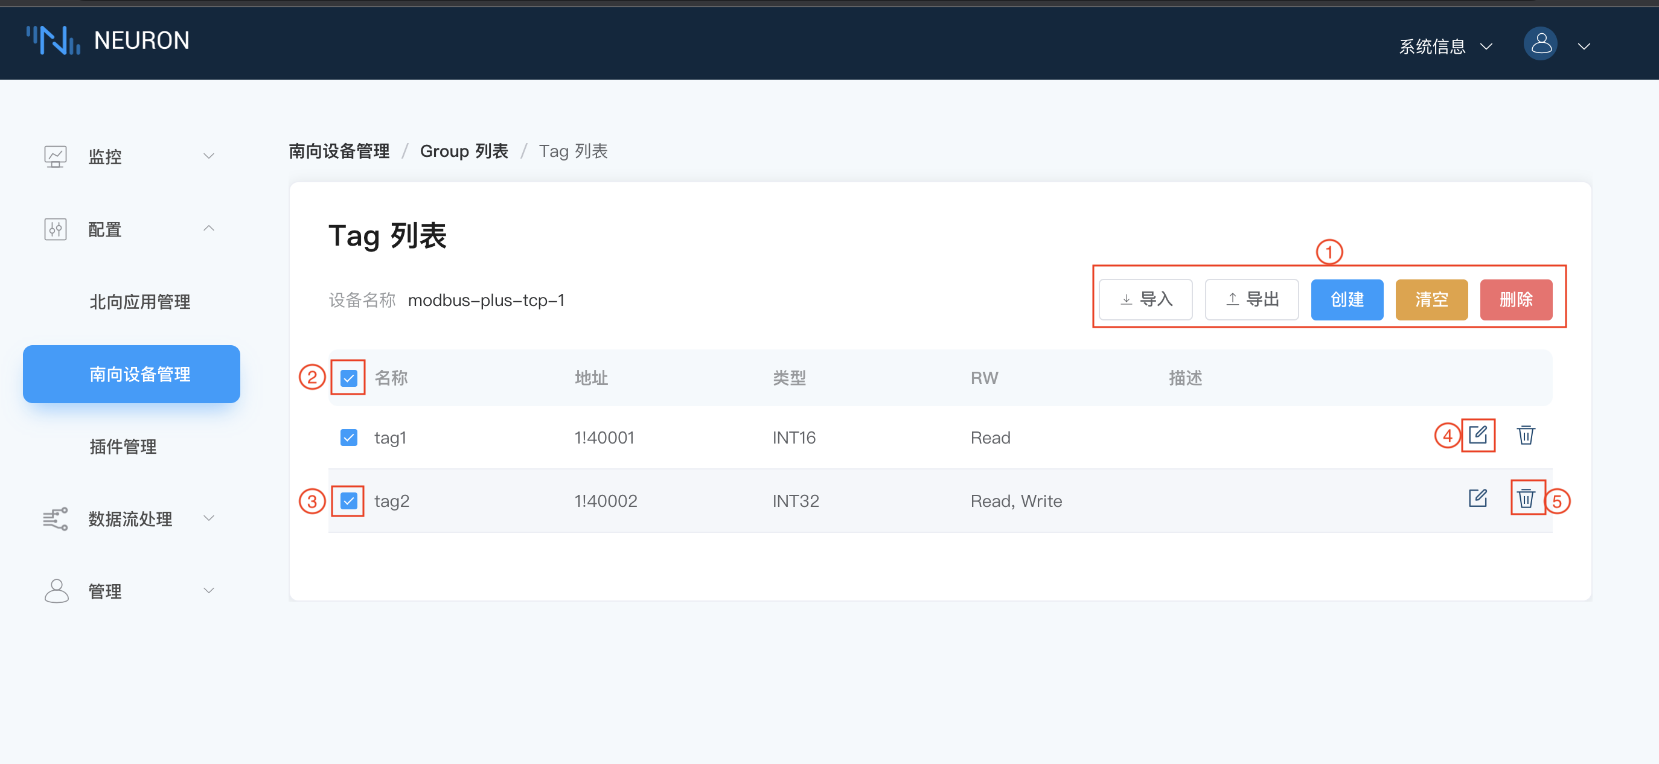This screenshot has height=764, width=1659.
Task: Click the tag1 name cell
Action: 390,438
